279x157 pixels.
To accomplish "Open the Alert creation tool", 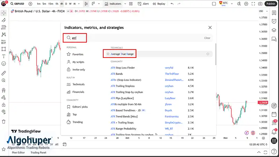I will tap(143, 4).
